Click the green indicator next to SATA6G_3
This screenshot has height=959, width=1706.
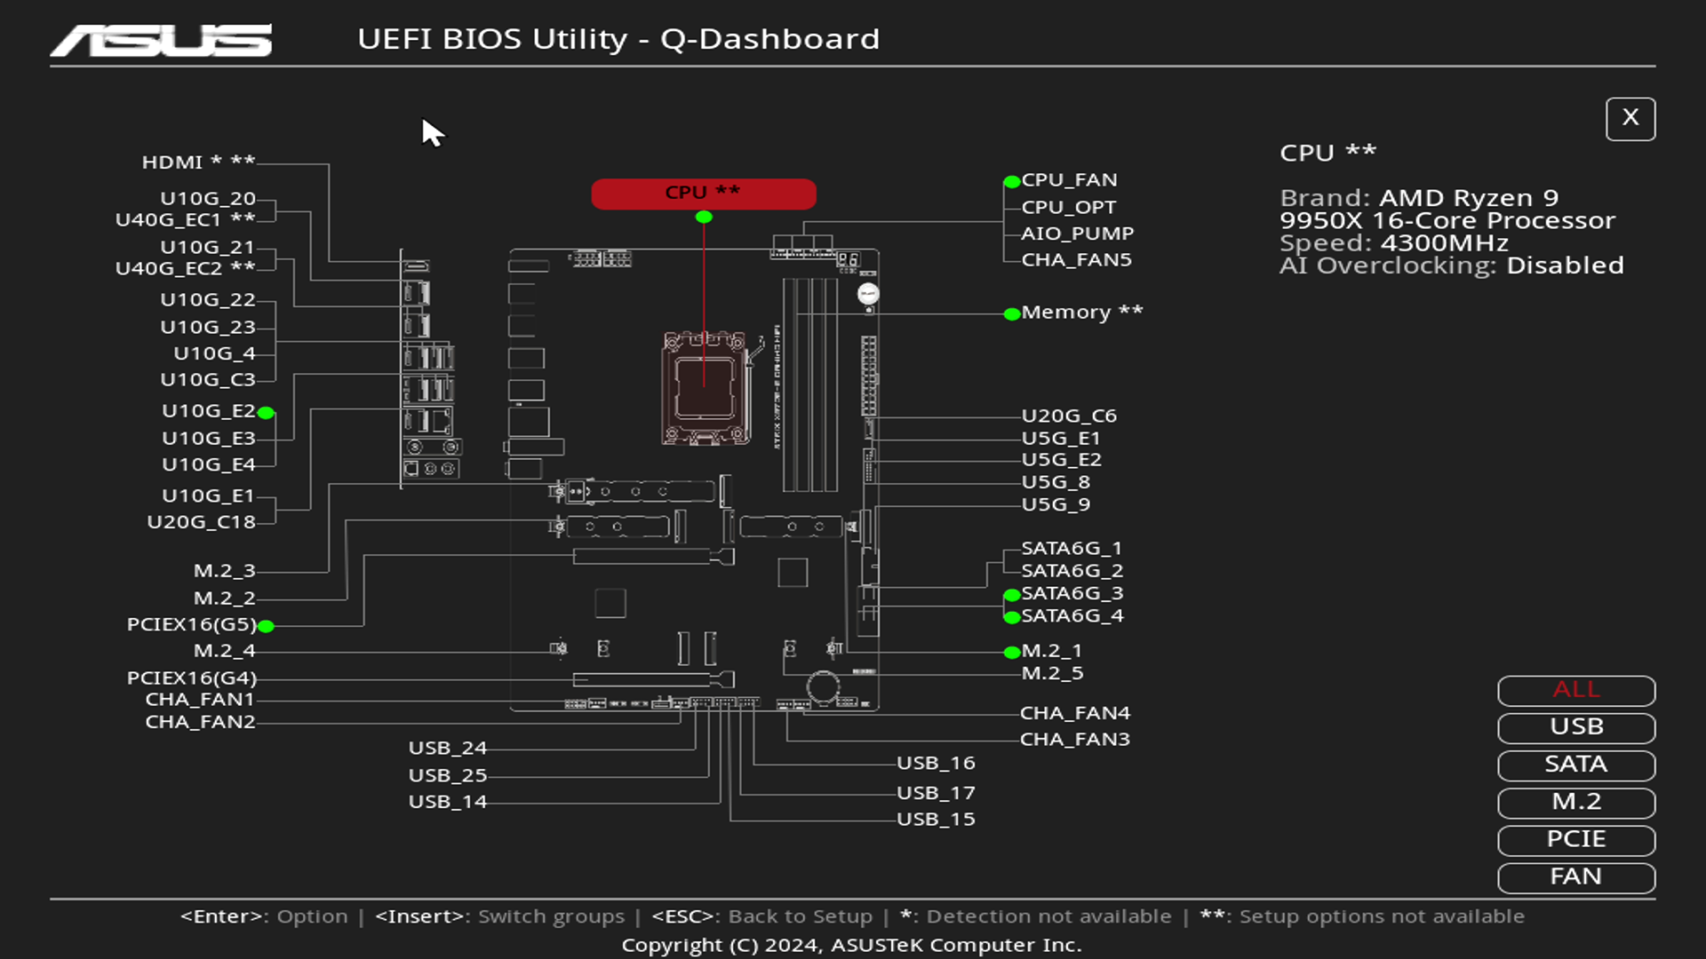pos(1011,593)
